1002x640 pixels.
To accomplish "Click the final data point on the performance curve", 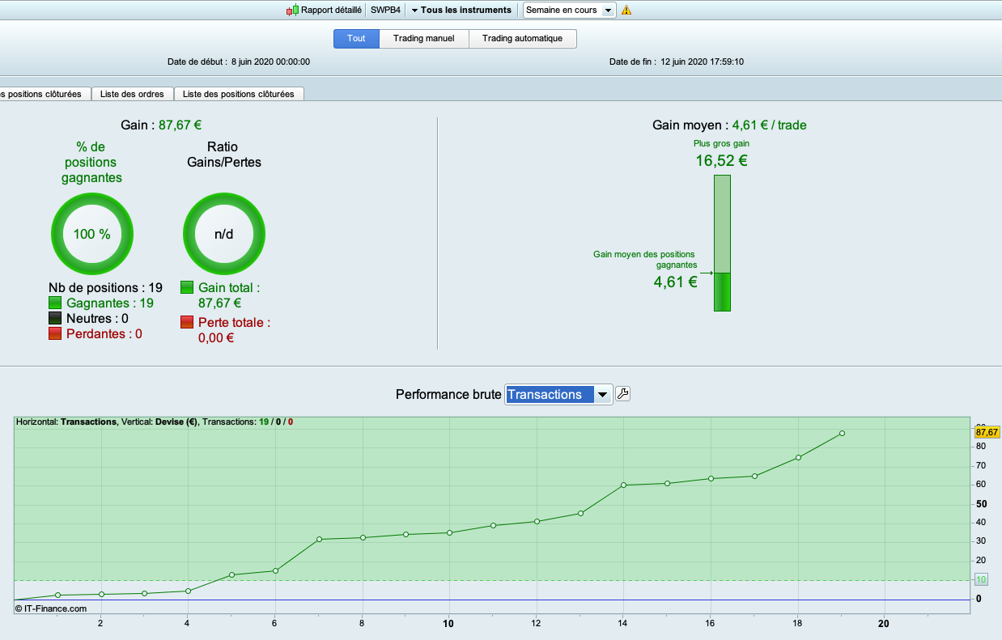I will (842, 433).
